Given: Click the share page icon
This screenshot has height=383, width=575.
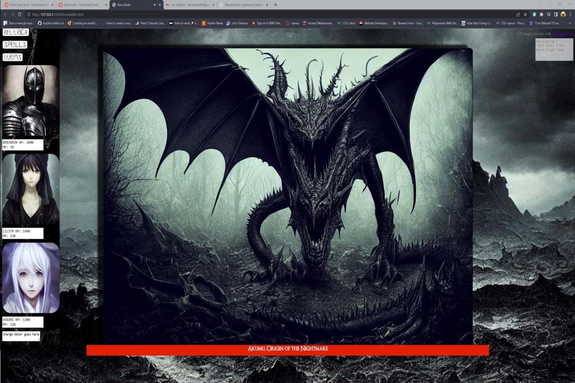Looking at the screenshot, I should point(518,14).
